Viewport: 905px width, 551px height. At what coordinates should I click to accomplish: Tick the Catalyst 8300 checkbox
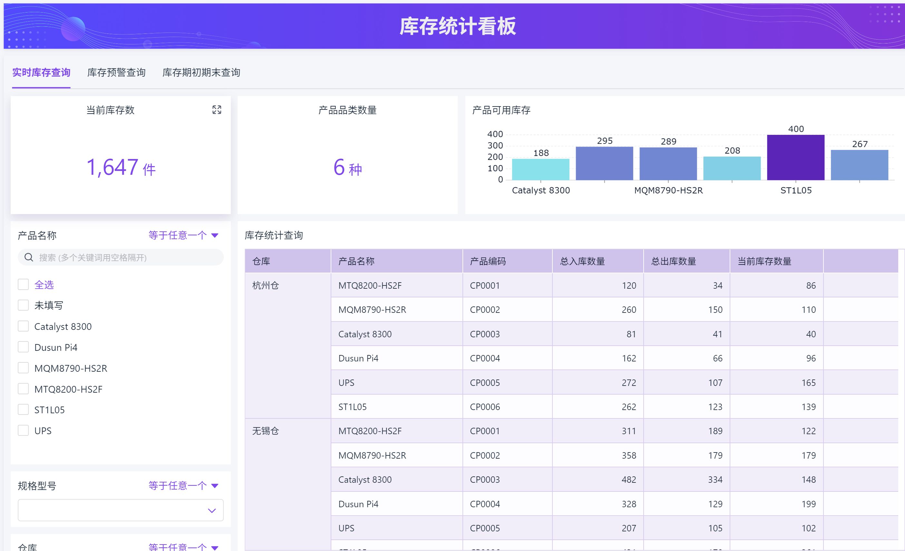click(24, 326)
